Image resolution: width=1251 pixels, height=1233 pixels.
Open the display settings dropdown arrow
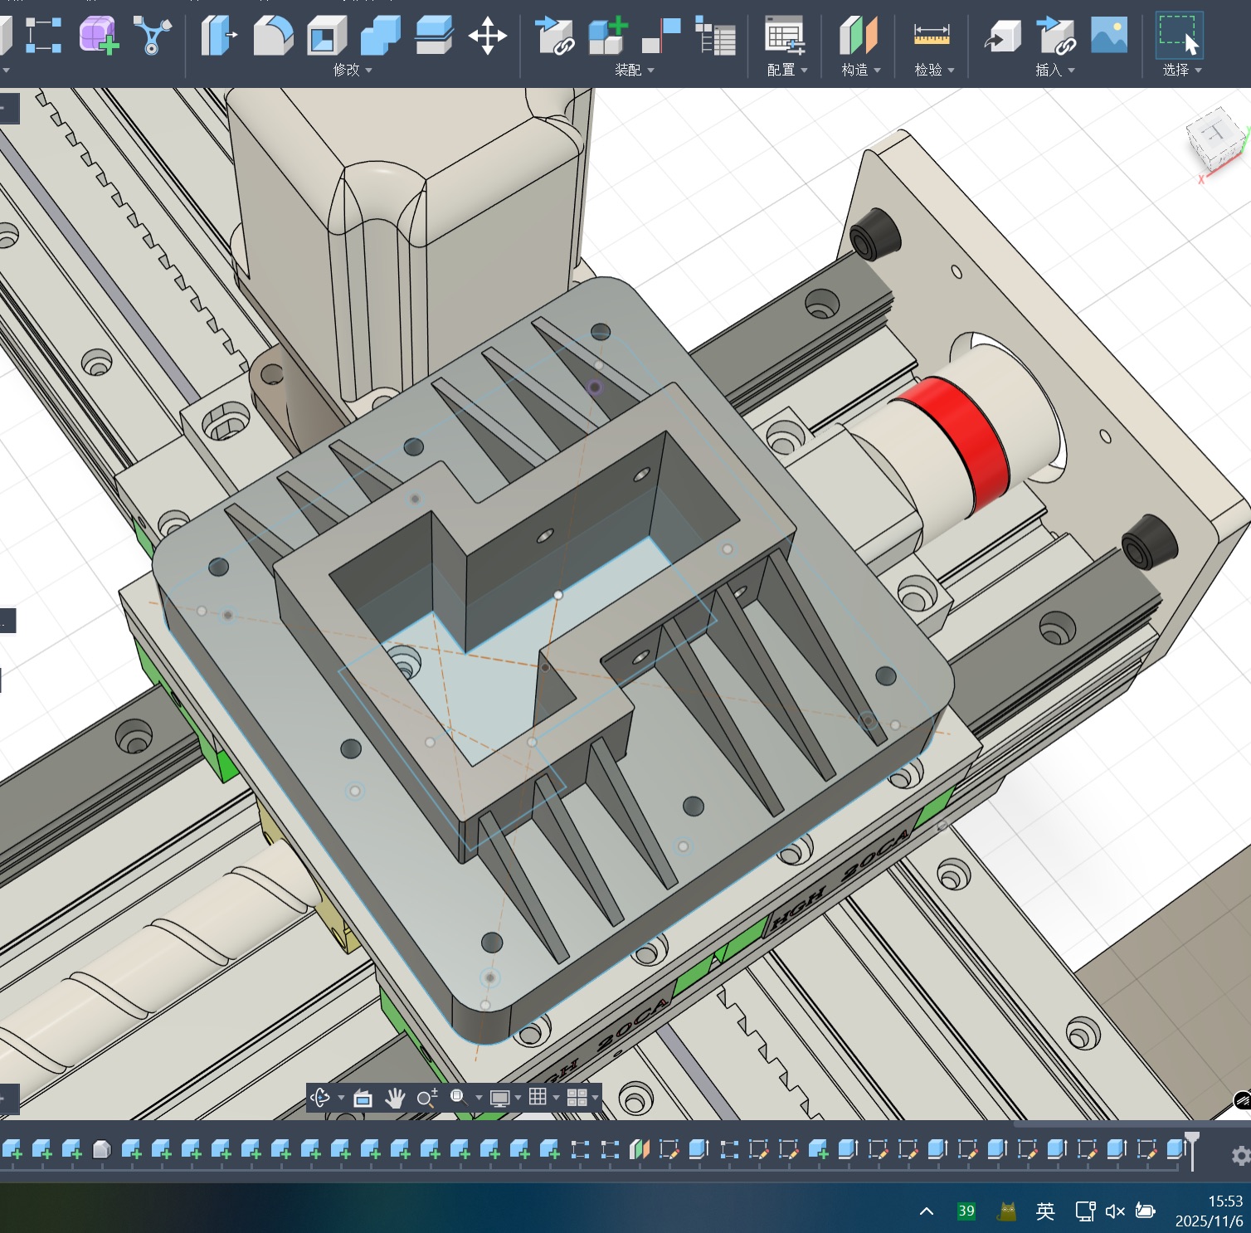tap(518, 1098)
